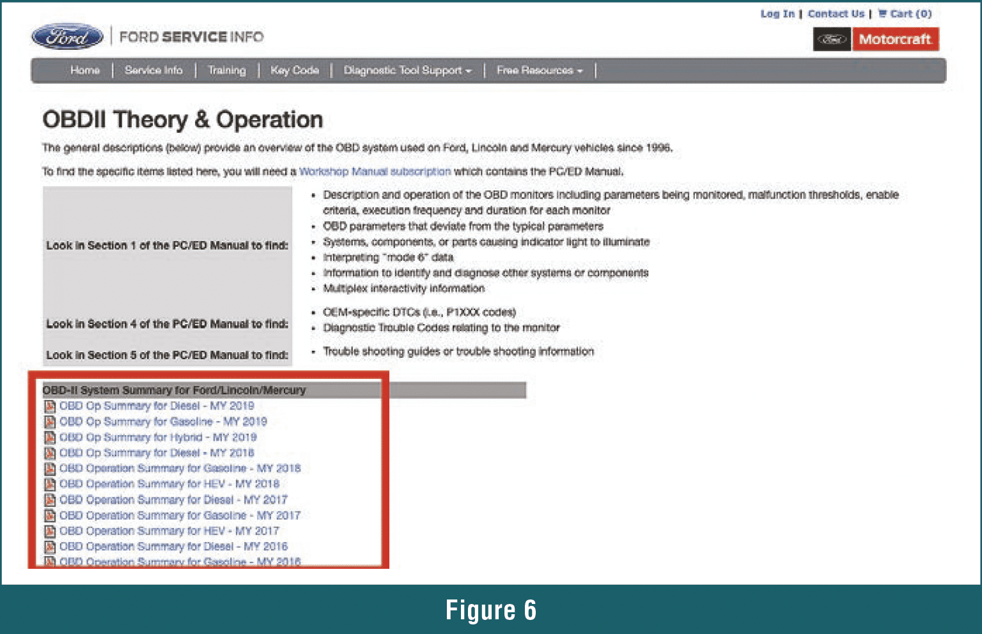Follow the Workshop Manual subscription link
The width and height of the screenshot is (982, 634).
pos(375,171)
